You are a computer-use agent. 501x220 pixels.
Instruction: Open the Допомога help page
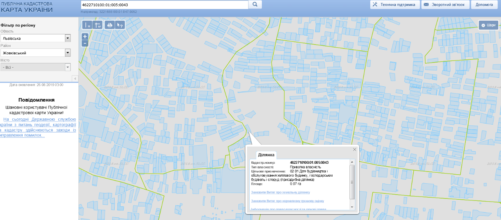point(485,5)
